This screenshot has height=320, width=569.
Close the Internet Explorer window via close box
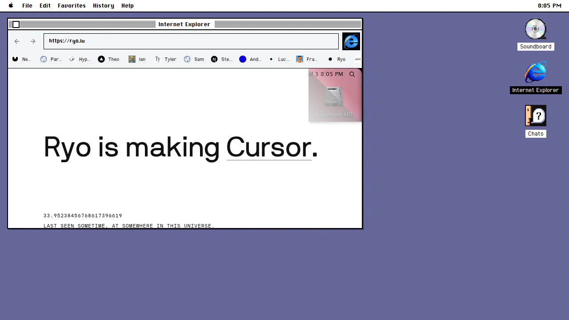pyautogui.click(x=16, y=24)
